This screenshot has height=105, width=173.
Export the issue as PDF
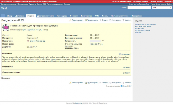click(x=130, y=86)
